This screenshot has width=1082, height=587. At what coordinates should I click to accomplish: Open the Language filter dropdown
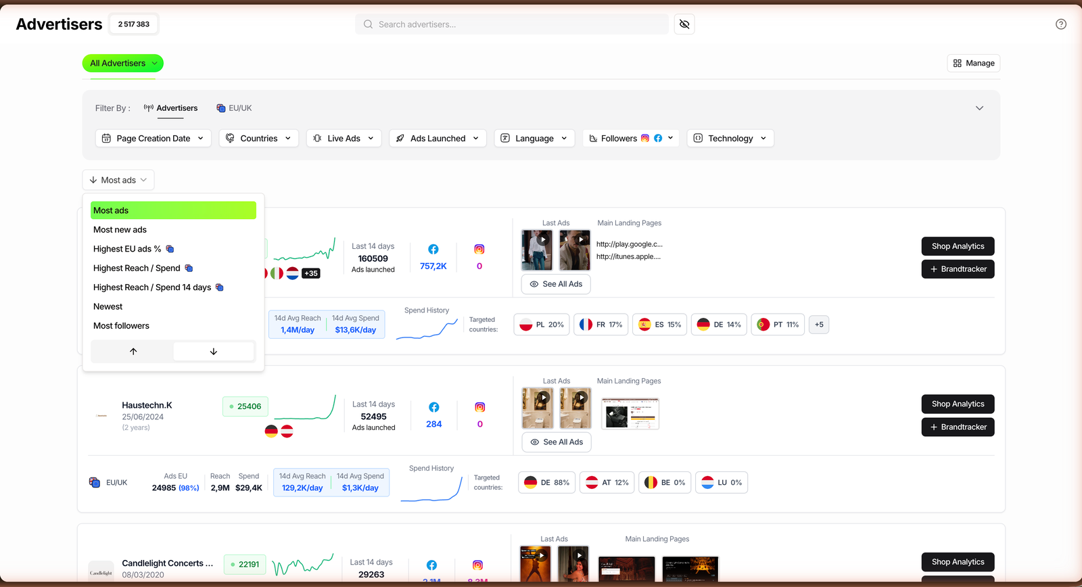535,138
